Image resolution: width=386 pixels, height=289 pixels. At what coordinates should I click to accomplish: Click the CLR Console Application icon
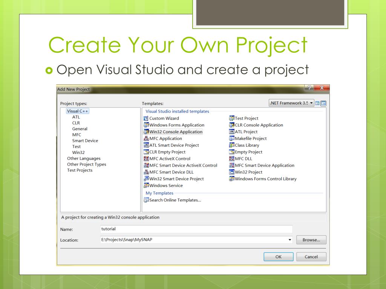[232, 125]
